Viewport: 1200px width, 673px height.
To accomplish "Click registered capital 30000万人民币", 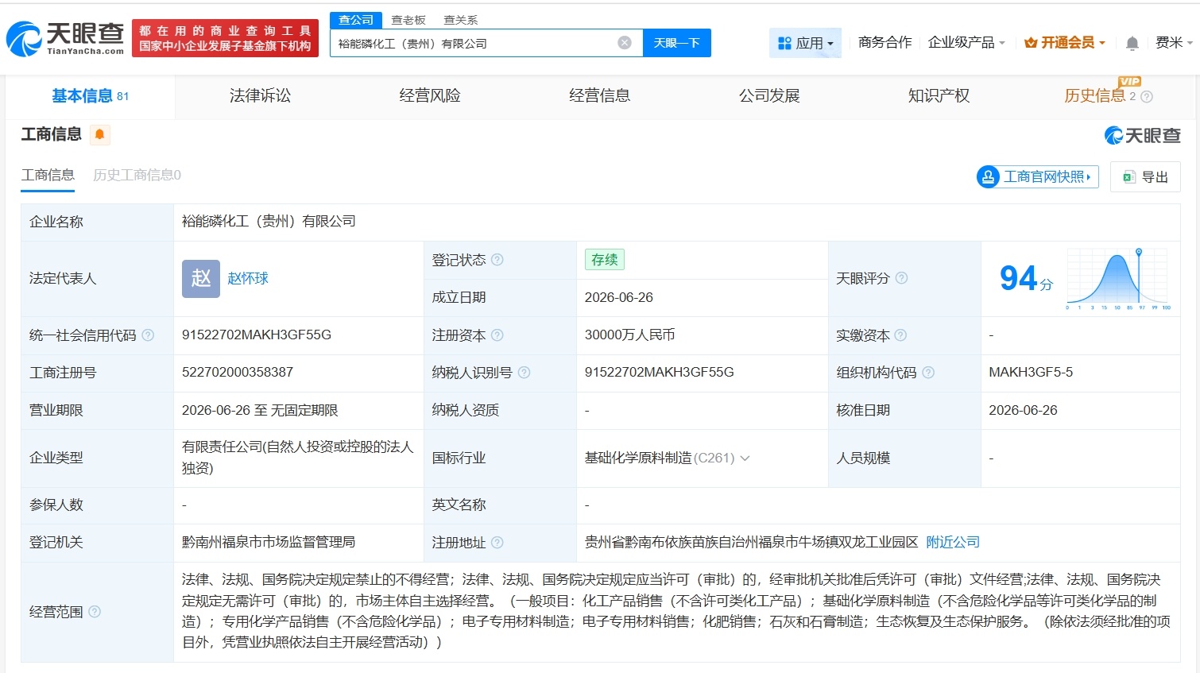I will pyautogui.click(x=630, y=335).
